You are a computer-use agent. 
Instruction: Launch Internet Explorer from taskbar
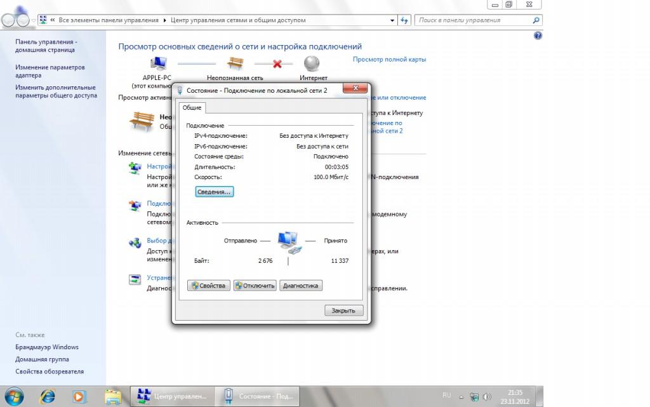pos(47,397)
